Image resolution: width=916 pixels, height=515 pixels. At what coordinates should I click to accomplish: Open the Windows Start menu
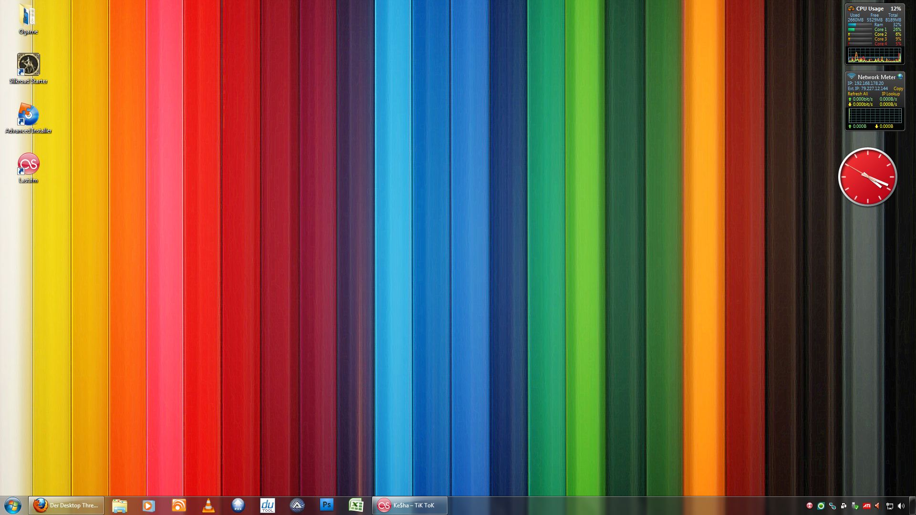click(x=13, y=505)
